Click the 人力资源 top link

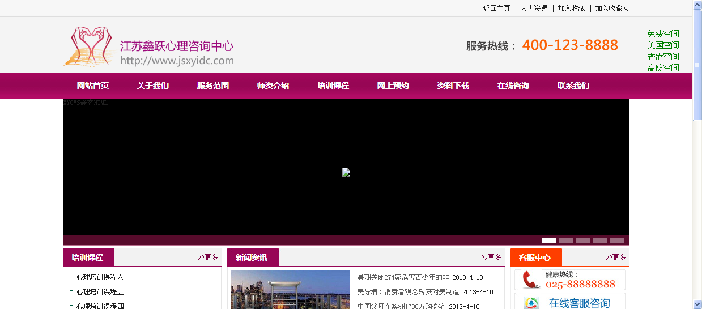point(534,9)
